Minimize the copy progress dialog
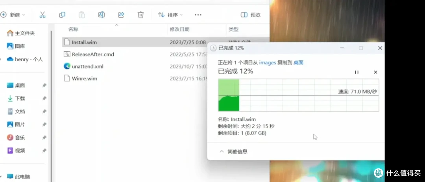425x182 pixels. (x=342, y=48)
